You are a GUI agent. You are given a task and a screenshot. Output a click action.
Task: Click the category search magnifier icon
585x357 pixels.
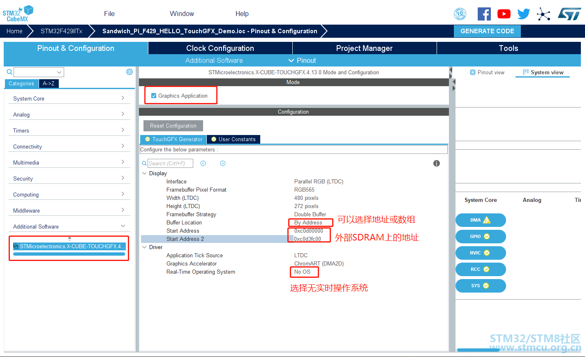(9, 72)
